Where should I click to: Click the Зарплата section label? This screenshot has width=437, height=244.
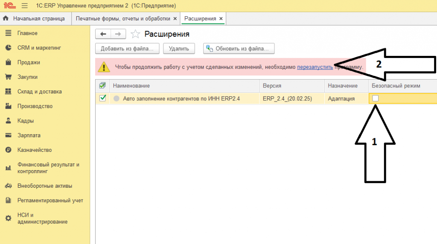29,135
